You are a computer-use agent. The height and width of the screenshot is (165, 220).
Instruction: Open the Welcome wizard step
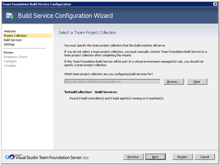tap(10, 31)
